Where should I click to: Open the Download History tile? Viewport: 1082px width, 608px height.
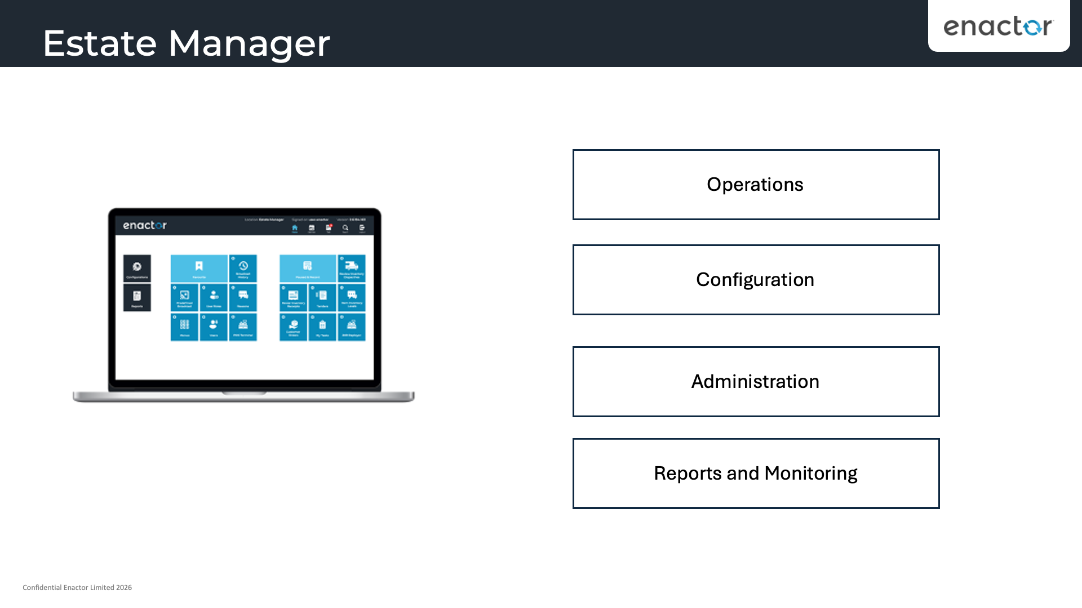pos(243,268)
